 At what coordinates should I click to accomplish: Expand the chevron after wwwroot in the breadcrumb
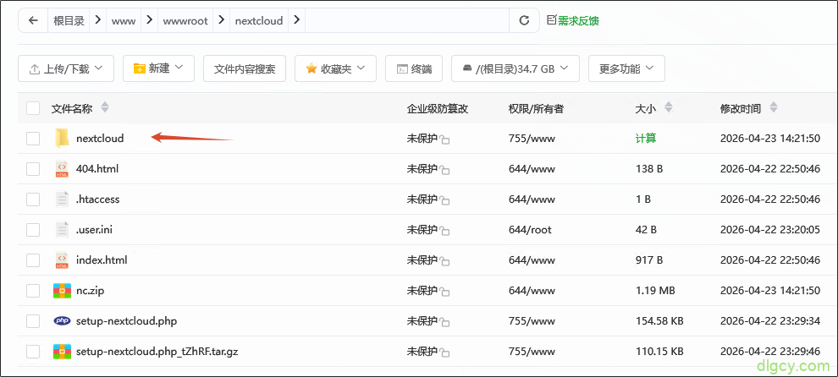(221, 21)
